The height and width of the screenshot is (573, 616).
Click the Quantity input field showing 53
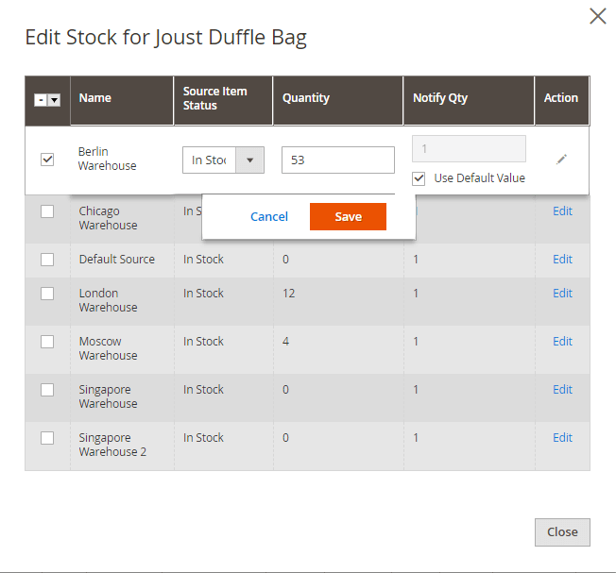pyautogui.click(x=337, y=160)
